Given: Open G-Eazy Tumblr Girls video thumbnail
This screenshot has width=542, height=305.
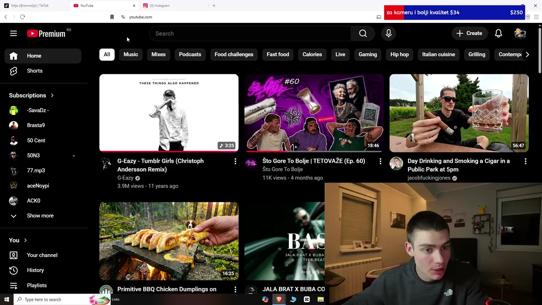Looking at the screenshot, I should [169, 113].
